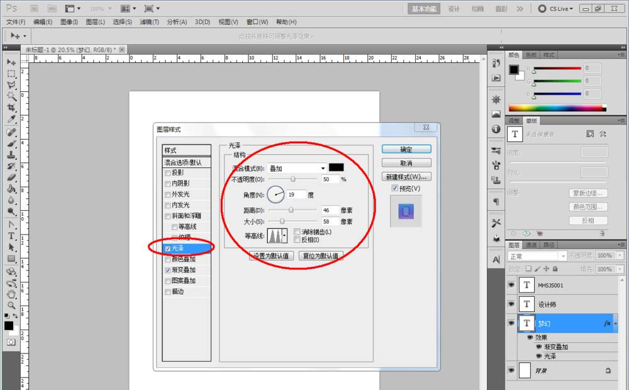The image size is (629, 390).
Task: Enable the 投影 drop shadow checkbox
Action: coord(168,173)
